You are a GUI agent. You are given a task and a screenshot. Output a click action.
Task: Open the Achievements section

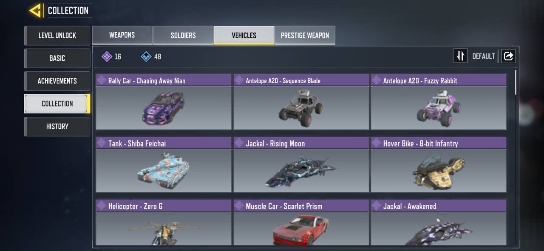point(57,81)
